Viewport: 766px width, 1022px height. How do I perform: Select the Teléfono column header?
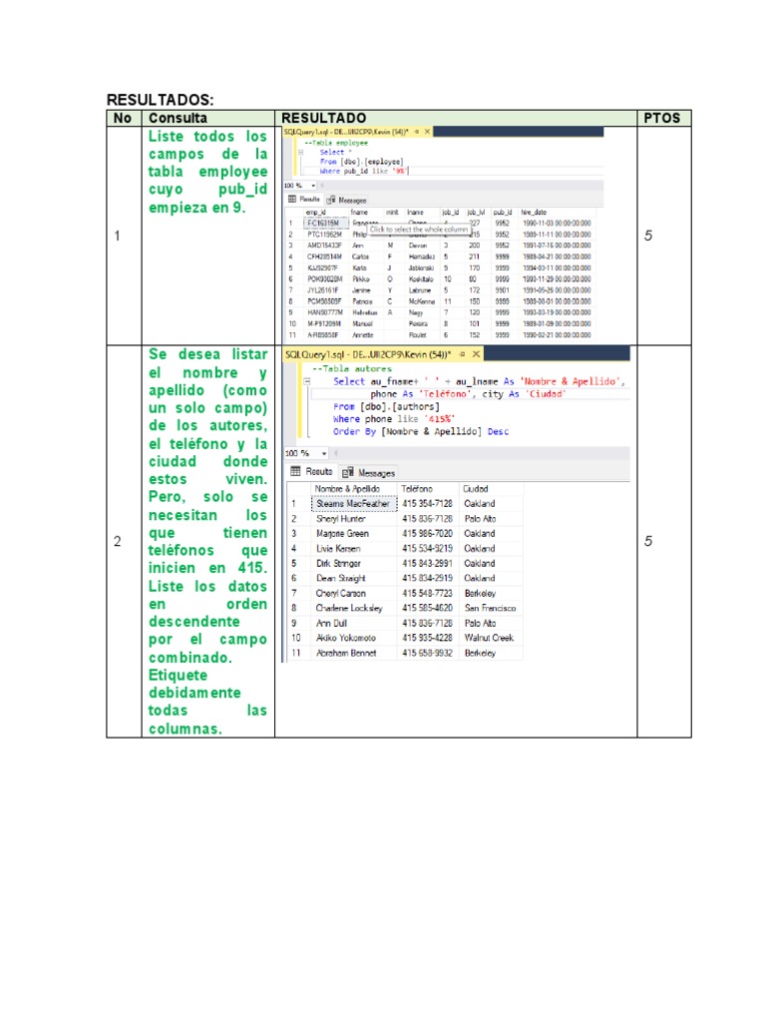(x=418, y=489)
